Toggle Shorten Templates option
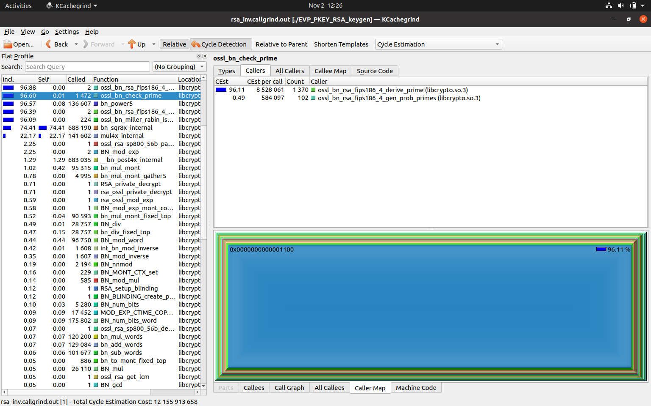The image size is (651, 406). (341, 44)
